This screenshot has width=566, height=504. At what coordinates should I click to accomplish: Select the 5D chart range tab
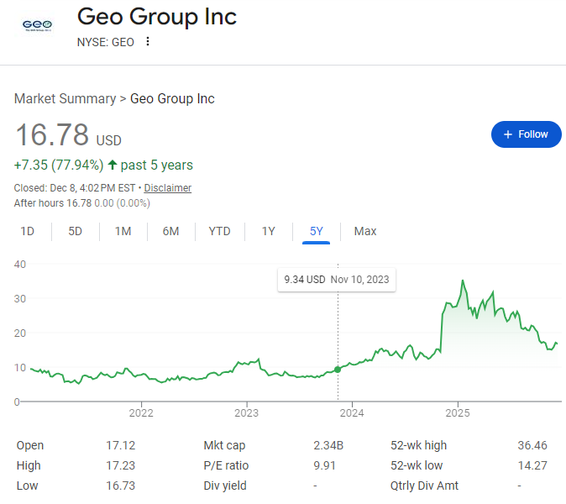pos(75,231)
